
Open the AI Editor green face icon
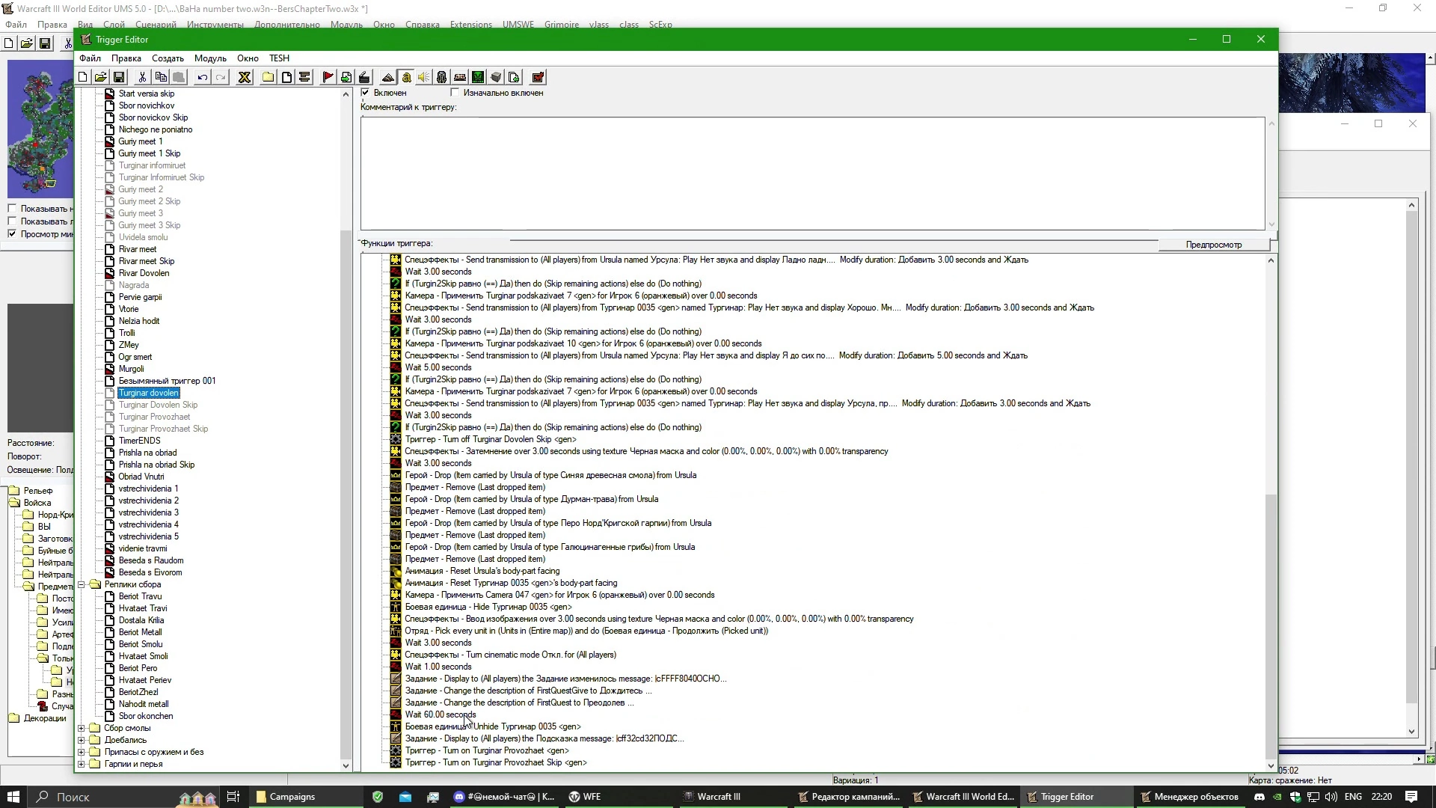[x=478, y=77]
